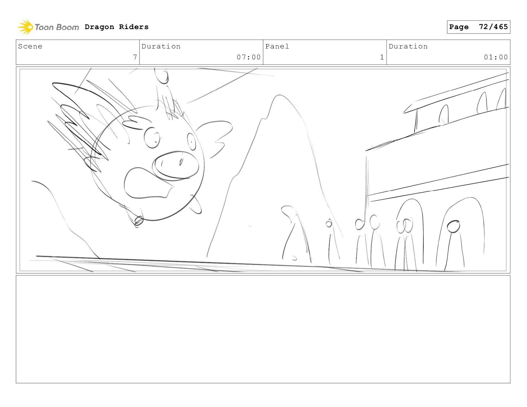Click the 'Panel' header label

pyautogui.click(x=277, y=46)
